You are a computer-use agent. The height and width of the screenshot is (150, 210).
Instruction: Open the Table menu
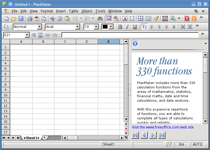coord(74,11)
